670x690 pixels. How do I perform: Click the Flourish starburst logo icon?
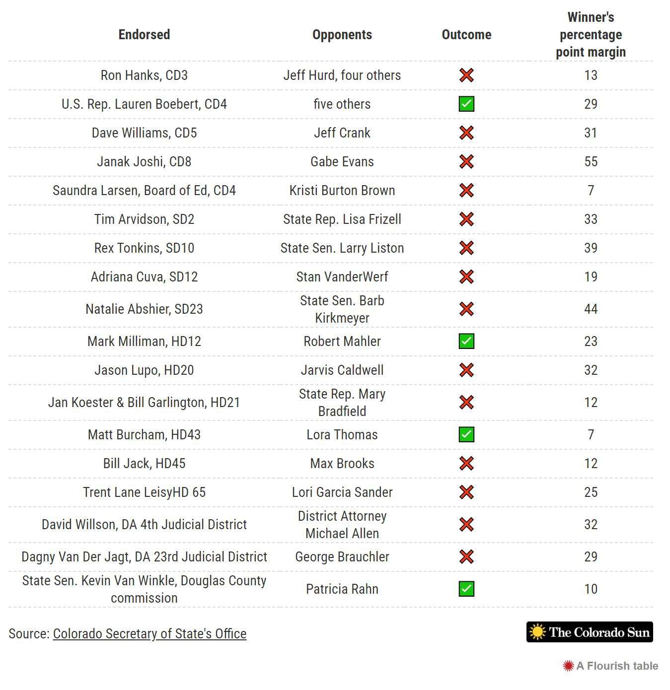568,666
